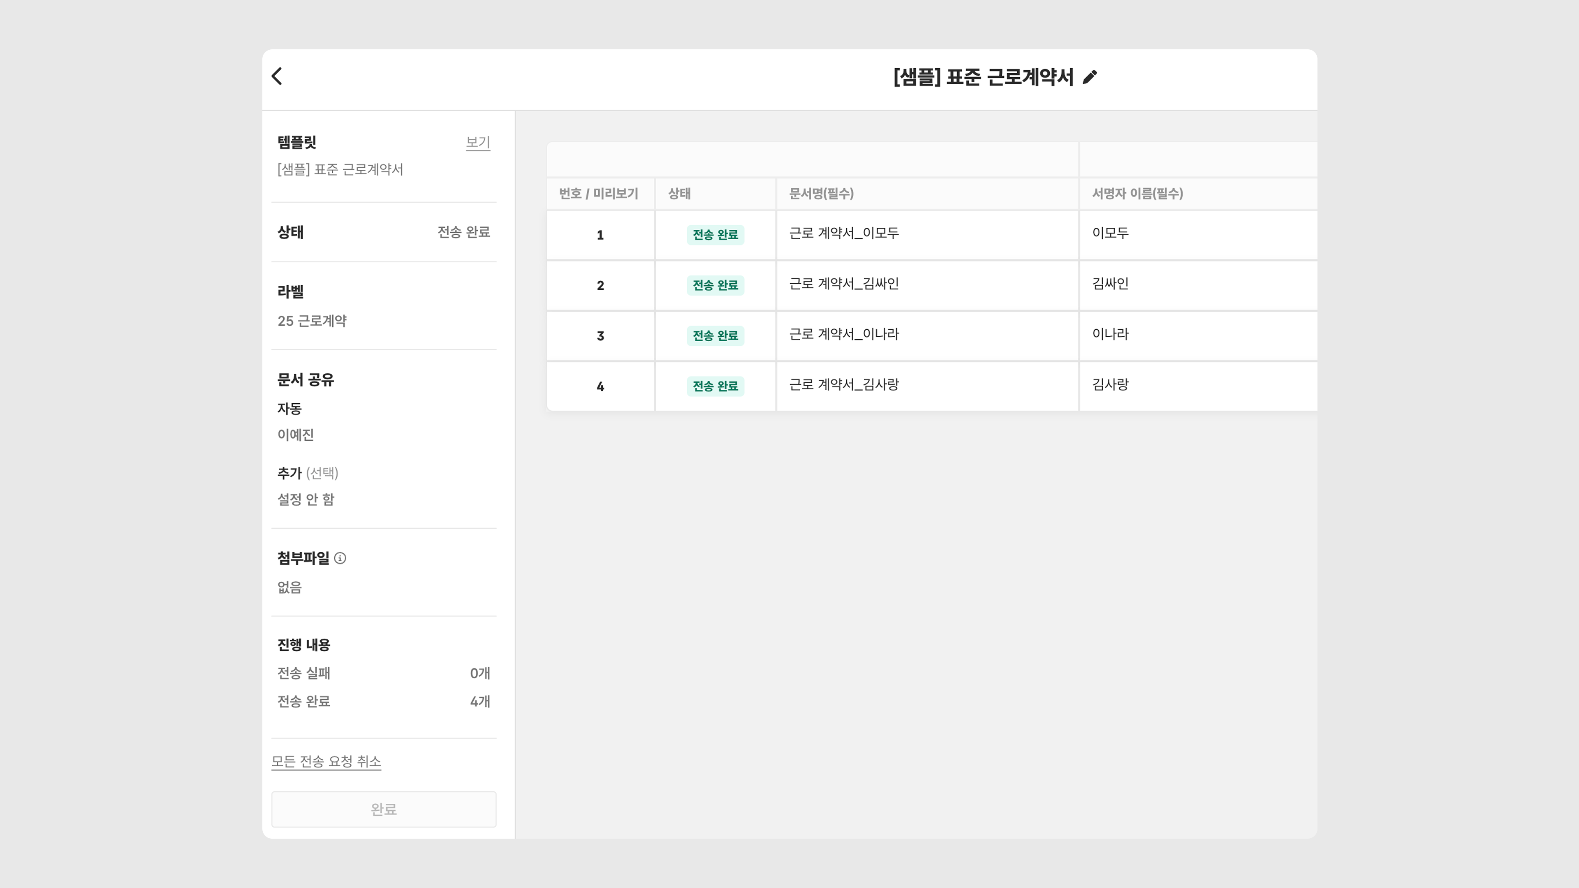Click the 문서명(필수) column header
Image resolution: width=1579 pixels, height=888 pixels.
pos(821,194)
